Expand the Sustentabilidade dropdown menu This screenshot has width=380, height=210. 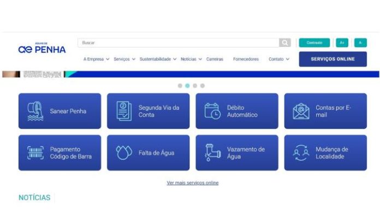[158, 59]
